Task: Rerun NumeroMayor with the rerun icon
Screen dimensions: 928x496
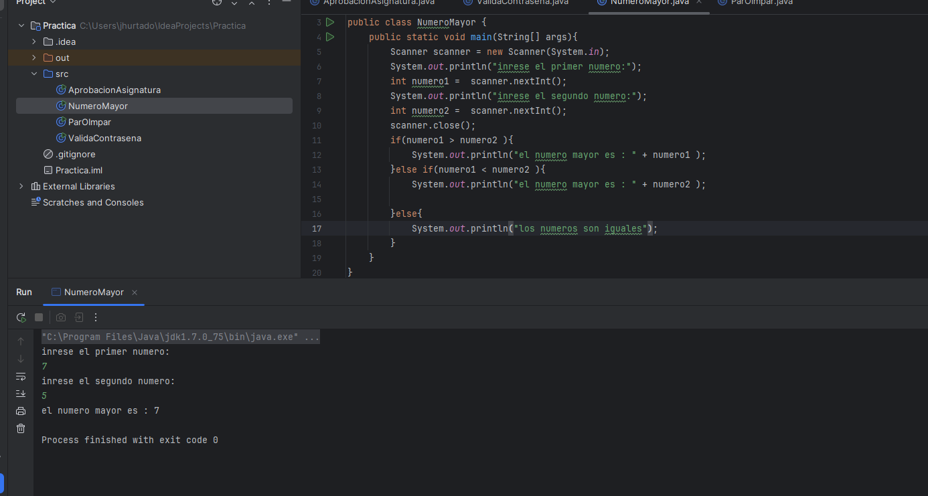Action: pos(21,317)
